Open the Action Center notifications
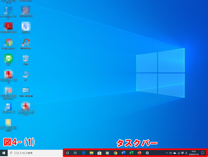This screenshot has width=208, height=157. [203, 153]
